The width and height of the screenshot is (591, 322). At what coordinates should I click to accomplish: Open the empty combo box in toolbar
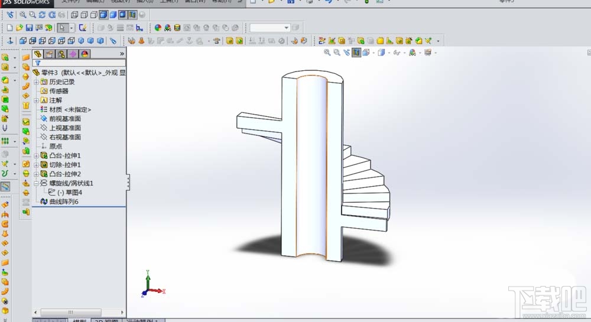pyautogui.click(x=270, y=28)
